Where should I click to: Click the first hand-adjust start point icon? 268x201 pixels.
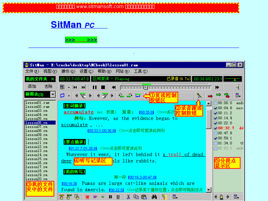(x=83, y=96)
